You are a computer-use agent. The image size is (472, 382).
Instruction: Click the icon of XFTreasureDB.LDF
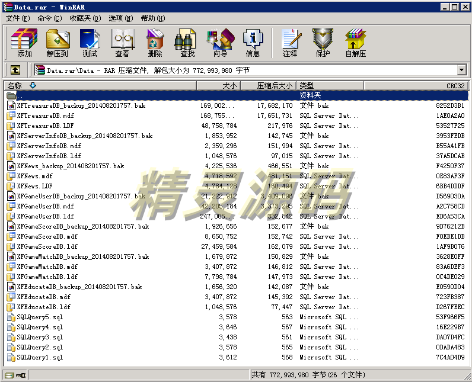(11, 126)
